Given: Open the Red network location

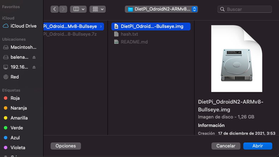Looking at the screenshot, I should coord(14,77).
